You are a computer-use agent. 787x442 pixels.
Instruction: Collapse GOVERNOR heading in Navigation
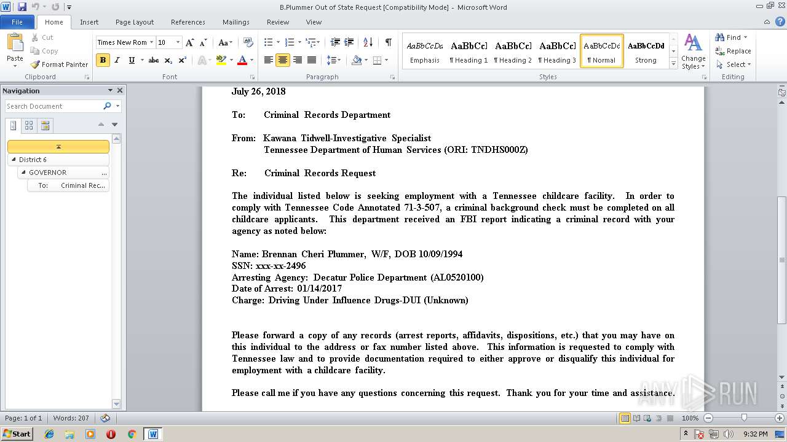tap(23, 173)
